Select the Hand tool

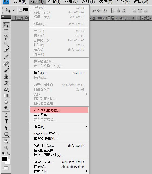[6, 141]
